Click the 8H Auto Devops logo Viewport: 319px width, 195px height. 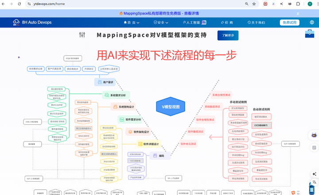[32, 23]
